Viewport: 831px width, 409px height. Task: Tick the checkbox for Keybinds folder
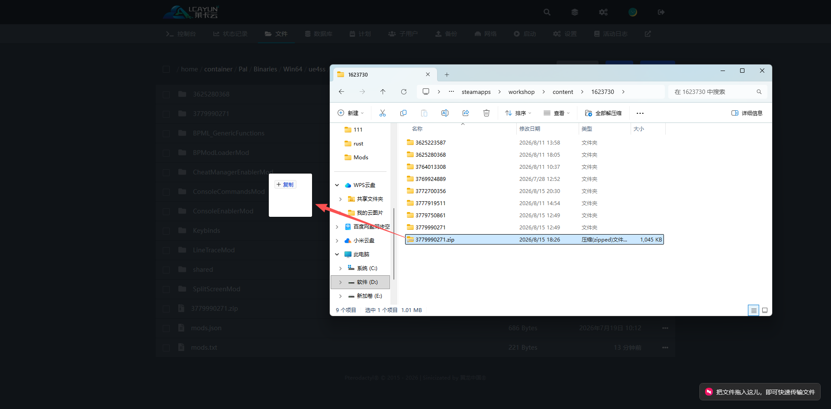(166, 231)
